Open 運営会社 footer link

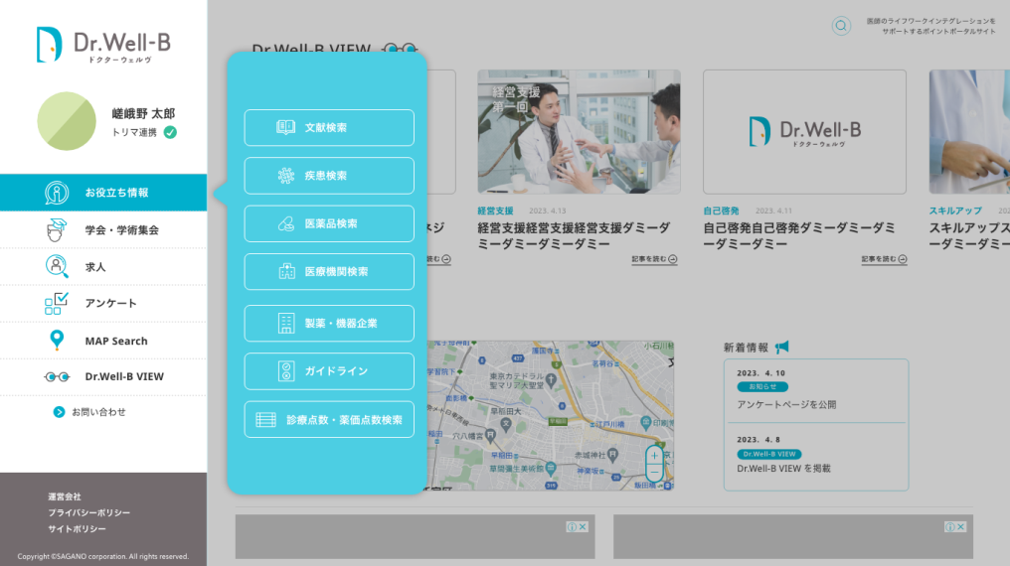point(65,496)
